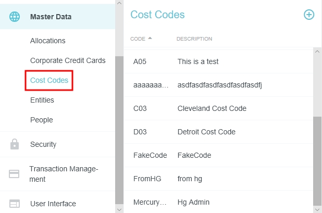Add a new cost code with plus icon

[x=309, y=15]
